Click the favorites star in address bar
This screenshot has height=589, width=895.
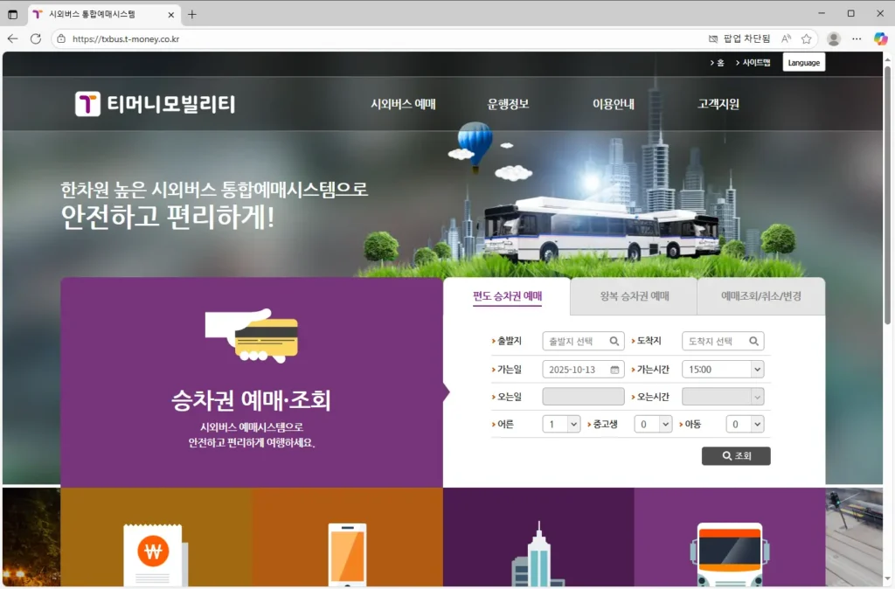[806, 38]
